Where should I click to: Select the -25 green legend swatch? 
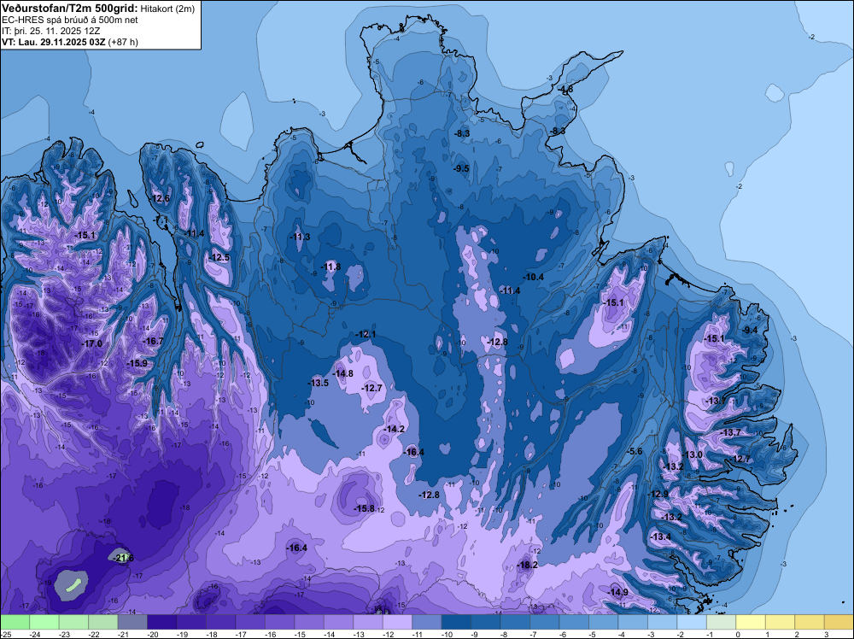[15, 622]
